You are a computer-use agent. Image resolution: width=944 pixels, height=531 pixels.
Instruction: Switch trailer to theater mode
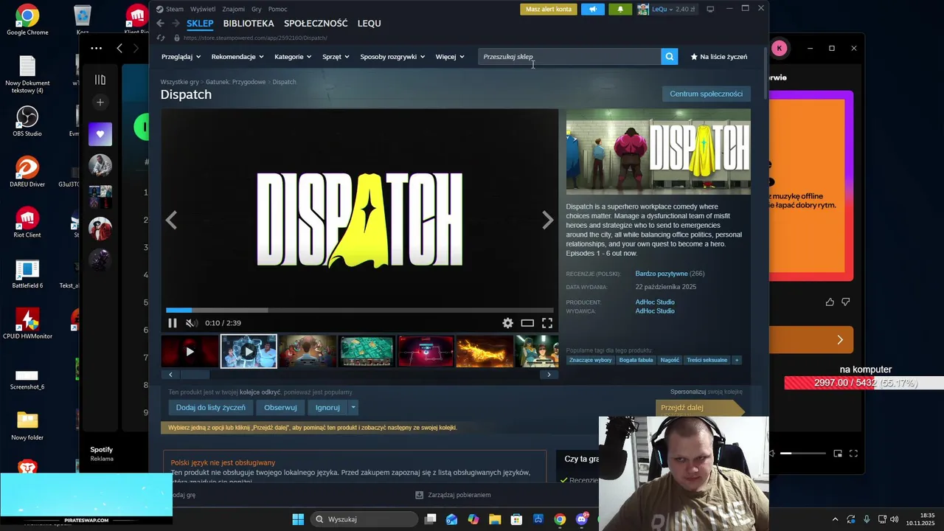527,323
